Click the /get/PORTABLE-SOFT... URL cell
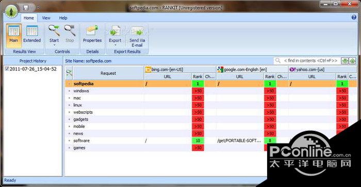This screenshot has width=361, height=187. 239,141
